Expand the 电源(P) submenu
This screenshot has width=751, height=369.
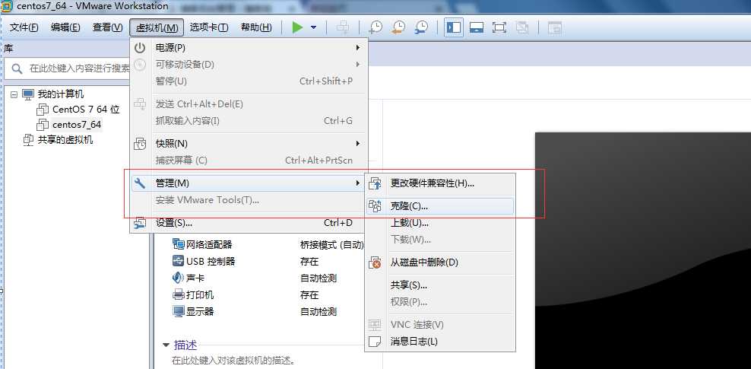(x=249, y=48)
